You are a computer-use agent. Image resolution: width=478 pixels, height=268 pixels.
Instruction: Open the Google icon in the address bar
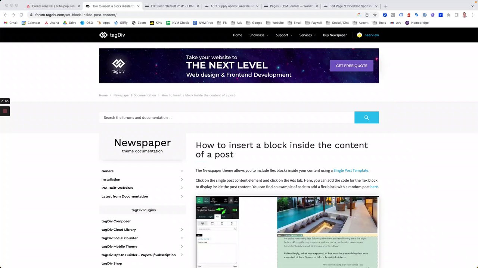359,15
